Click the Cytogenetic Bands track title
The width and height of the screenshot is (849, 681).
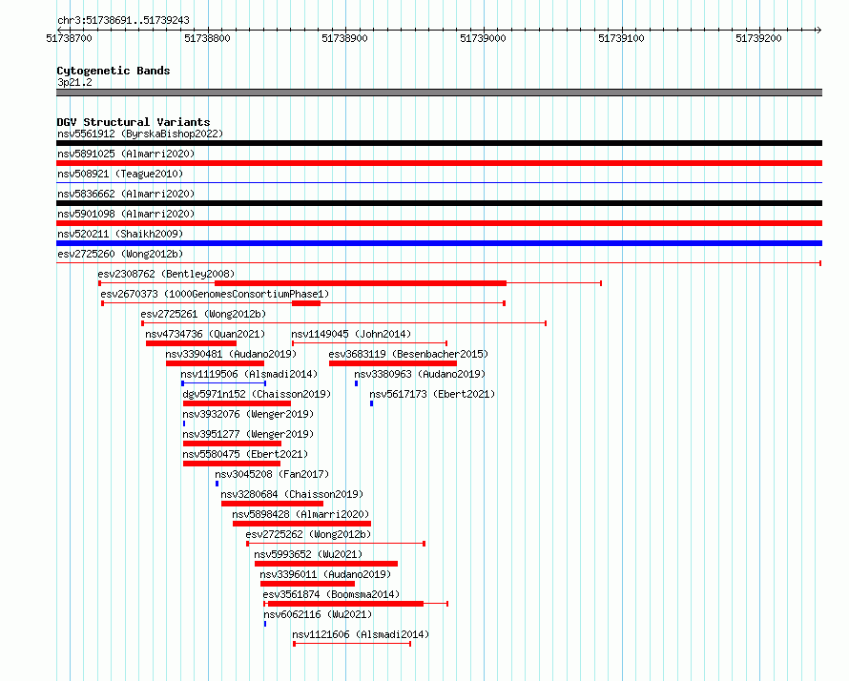tap(114, 71)
